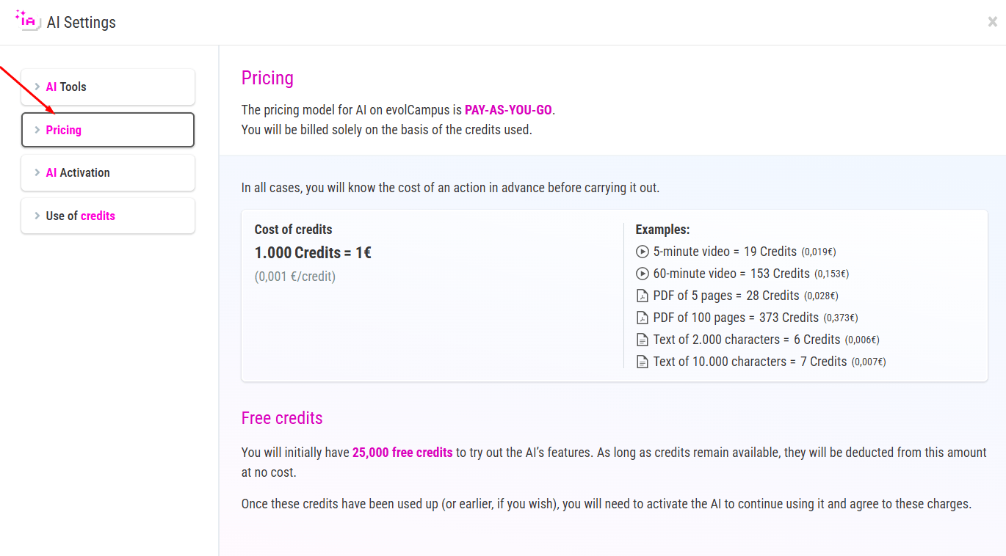
Task: Open the AI Tools section
Action: tap(108, 87)
